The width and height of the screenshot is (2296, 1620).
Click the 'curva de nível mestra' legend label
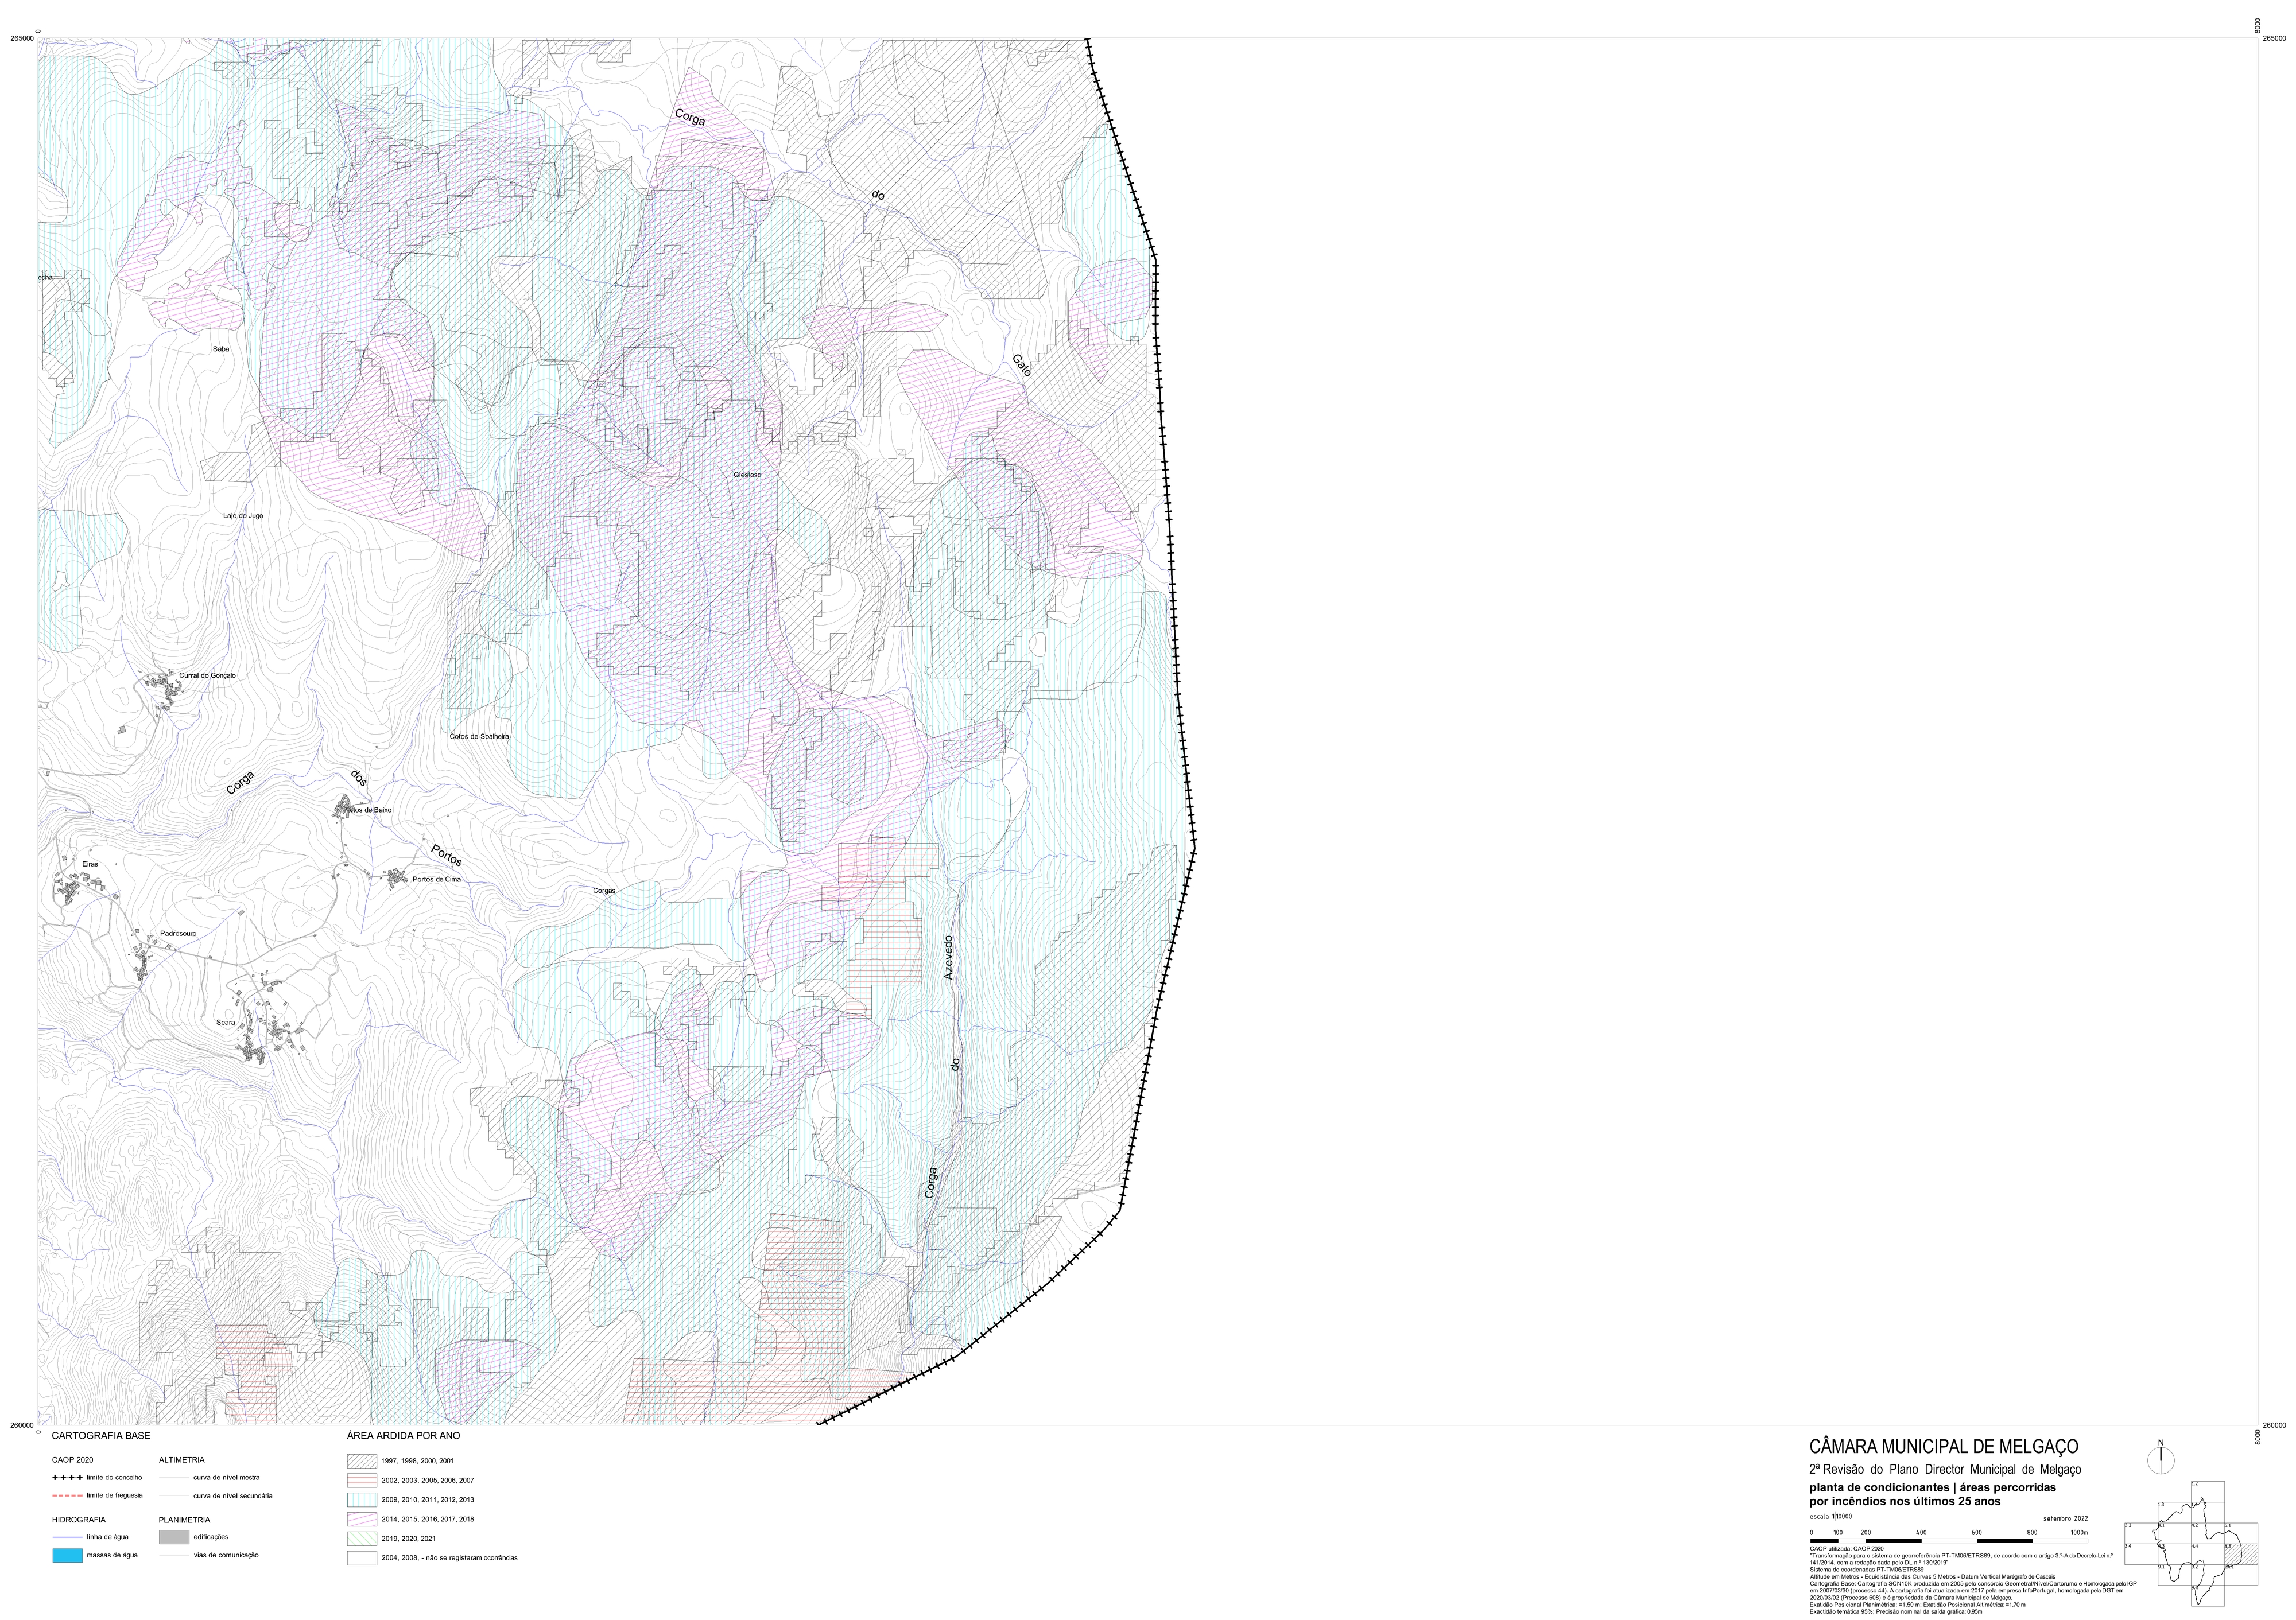point(226,1477)
